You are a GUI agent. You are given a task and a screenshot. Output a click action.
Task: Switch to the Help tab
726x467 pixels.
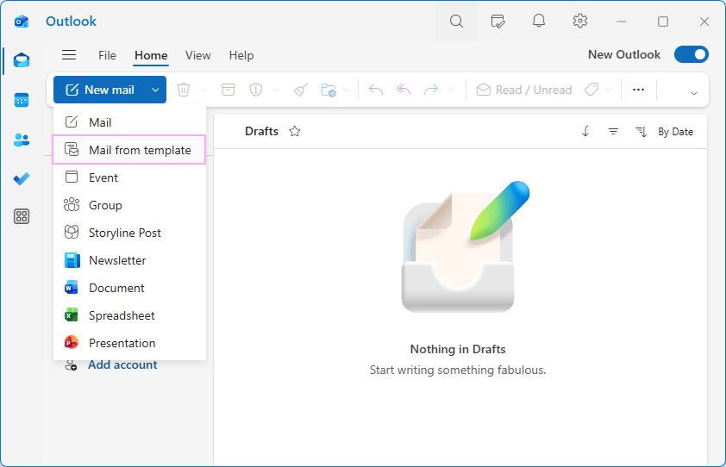241,55
